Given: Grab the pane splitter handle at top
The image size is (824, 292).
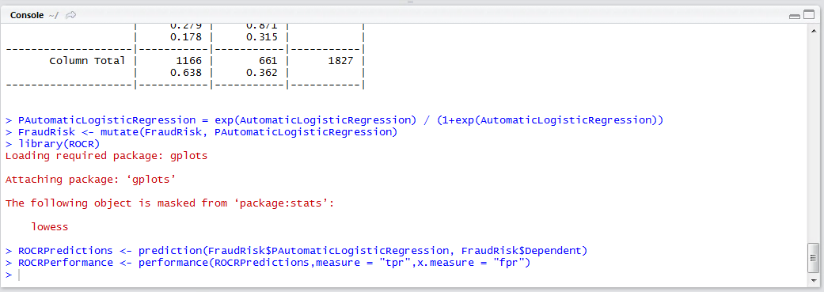Looking at the screenshot, I should 411,2.
